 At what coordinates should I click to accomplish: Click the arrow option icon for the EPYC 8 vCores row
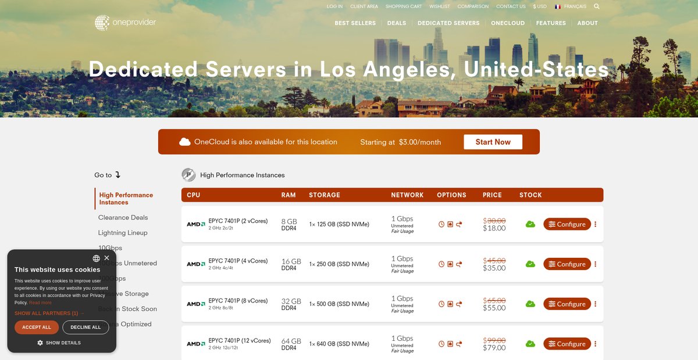[x=459, y=304]
